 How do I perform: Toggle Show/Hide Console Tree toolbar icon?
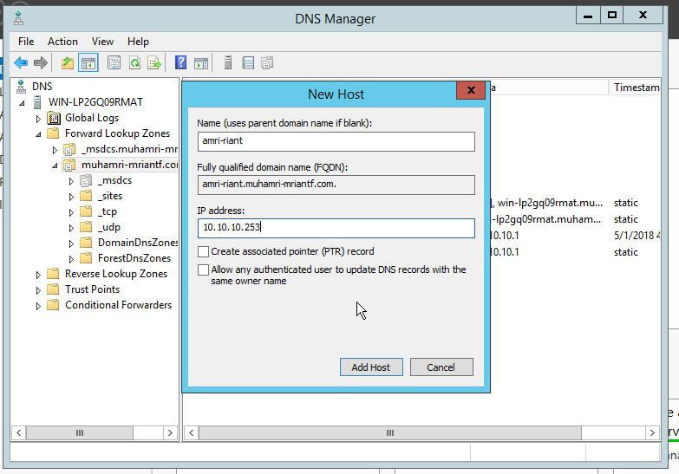click(88, 63)
